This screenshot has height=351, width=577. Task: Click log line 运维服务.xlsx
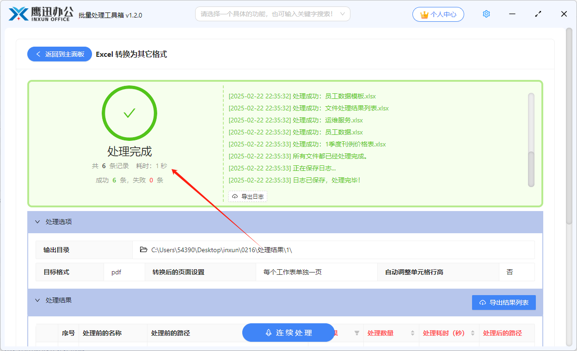(x=296, y=121)
